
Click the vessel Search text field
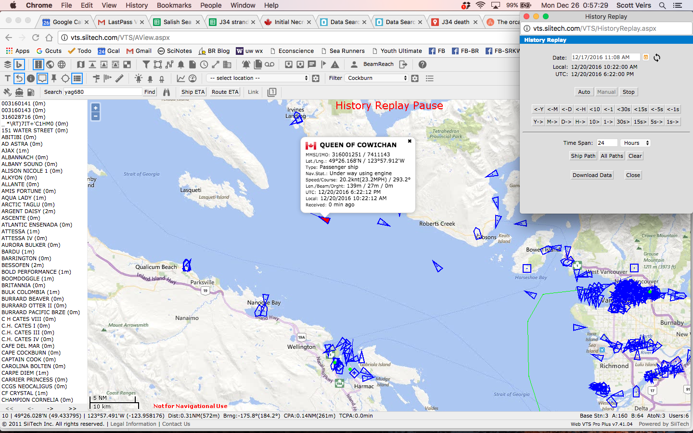103,92
